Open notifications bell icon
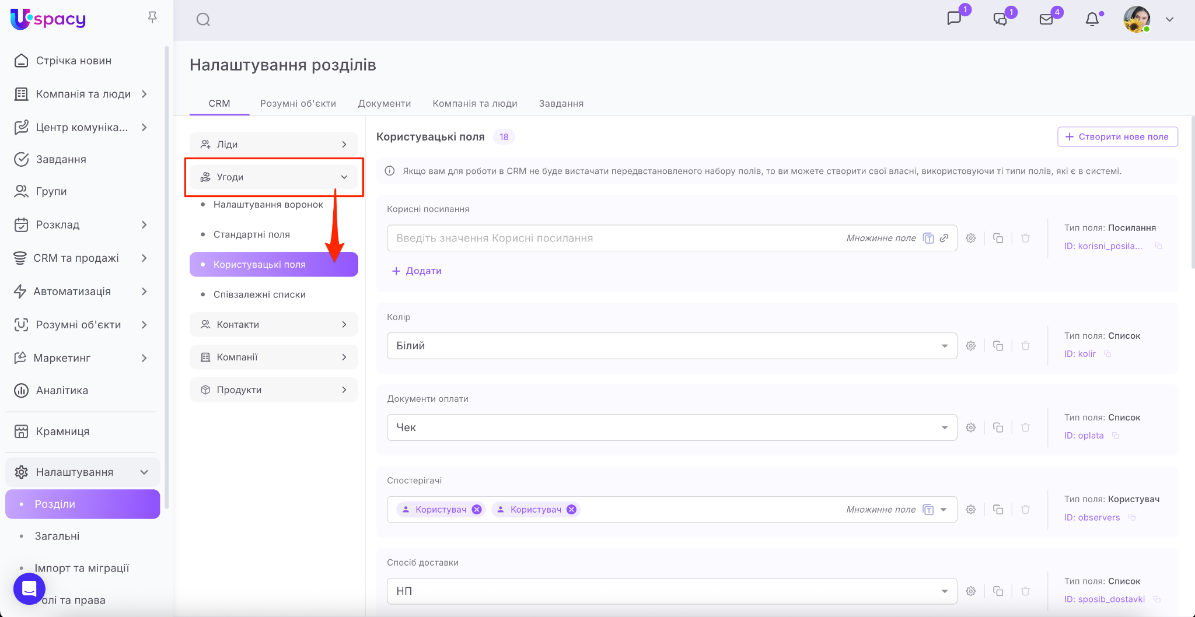The image size is (1195, 617). [1092, 20]
